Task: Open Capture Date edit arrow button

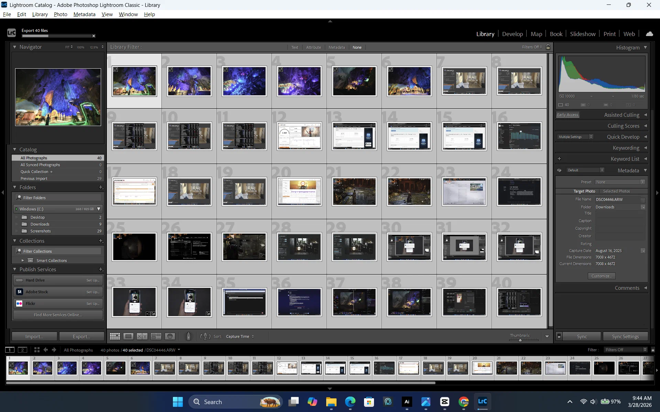Action: tap(643, 251)
